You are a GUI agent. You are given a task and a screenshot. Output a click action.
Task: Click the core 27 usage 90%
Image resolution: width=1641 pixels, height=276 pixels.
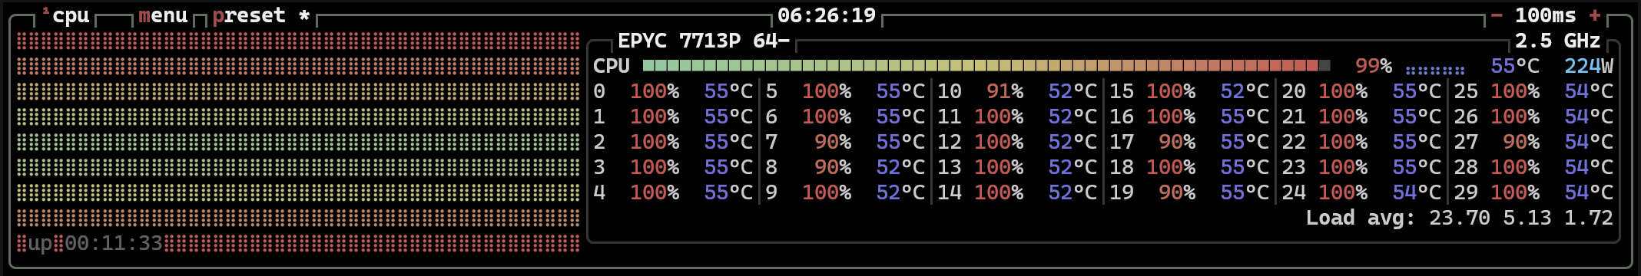(1521, 142)
